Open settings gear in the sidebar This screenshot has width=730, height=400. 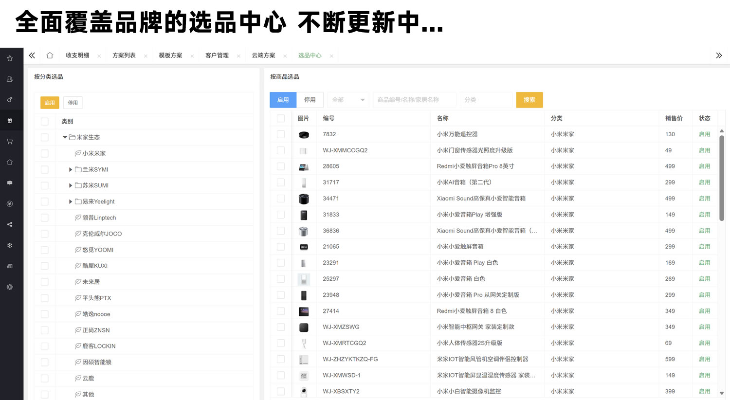pyautogui.click(x=10, y=287)
